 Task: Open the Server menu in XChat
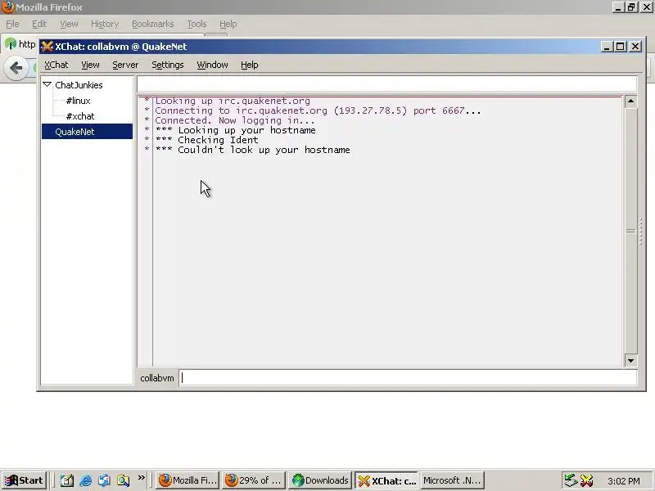point(125,65)
